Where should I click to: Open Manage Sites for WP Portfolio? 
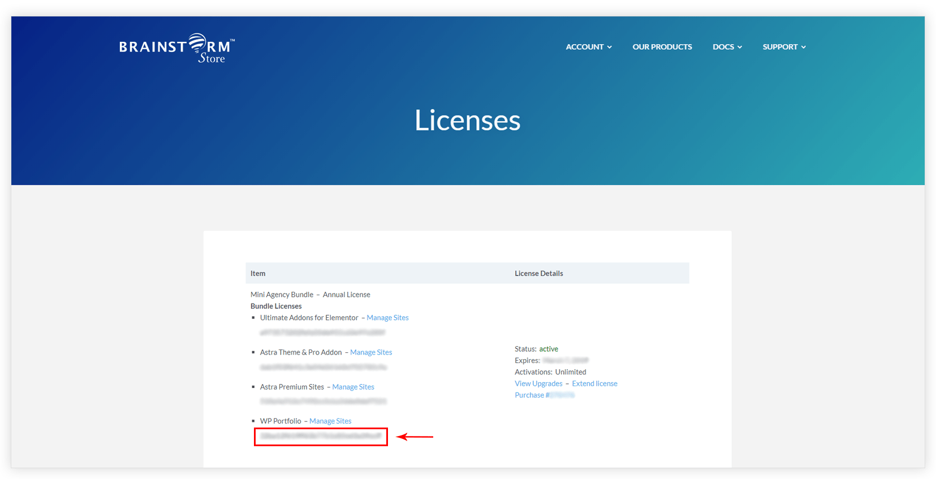coord(330,421)
